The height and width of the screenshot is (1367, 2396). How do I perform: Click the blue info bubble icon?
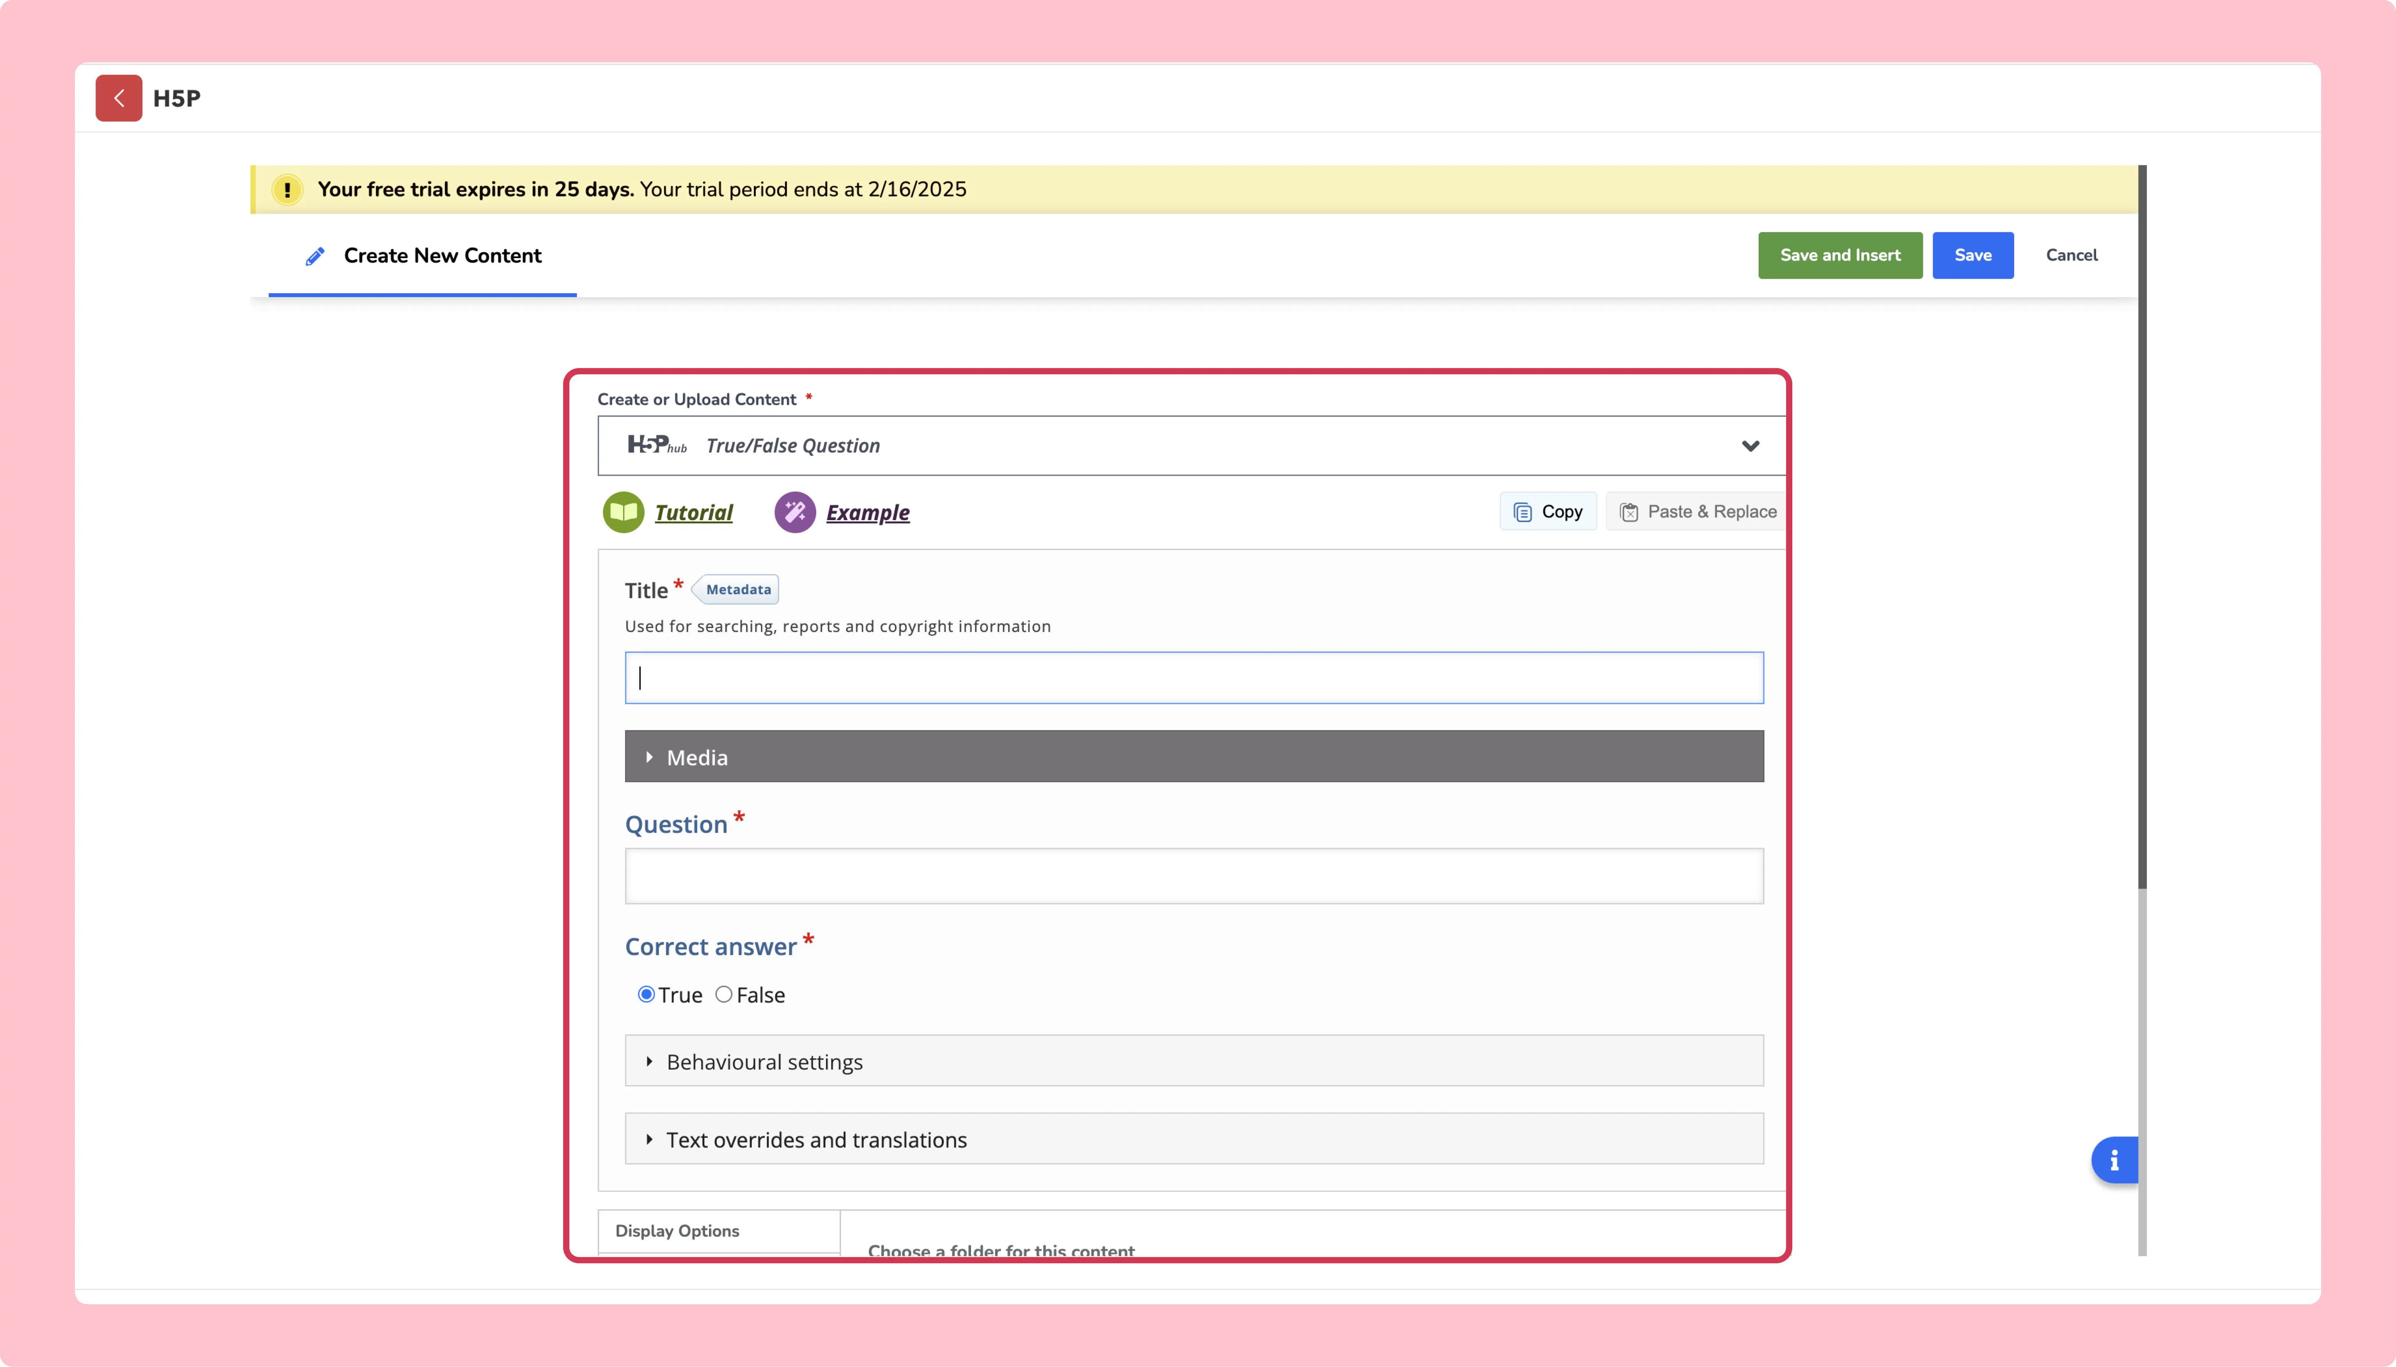pyautogui.click(x=2114, y=1160)
